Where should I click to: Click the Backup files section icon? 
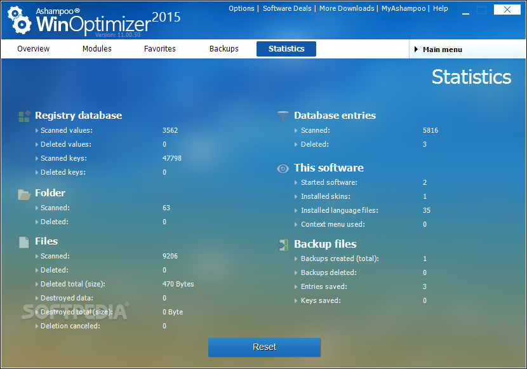[x=283, y=245]
